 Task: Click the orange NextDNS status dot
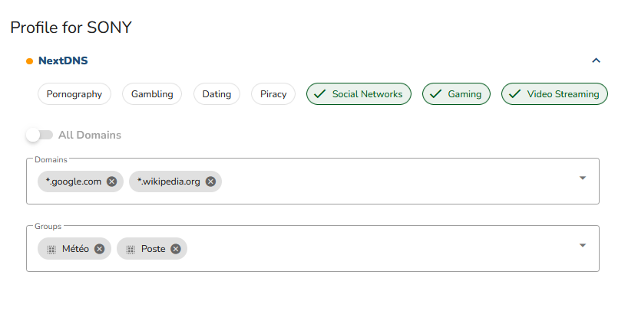(x=30, y=61)
